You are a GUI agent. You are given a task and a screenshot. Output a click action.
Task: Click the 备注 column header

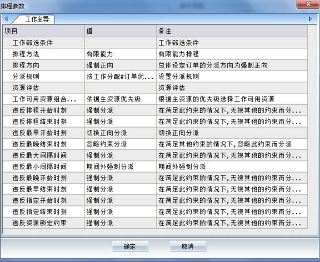232,31
